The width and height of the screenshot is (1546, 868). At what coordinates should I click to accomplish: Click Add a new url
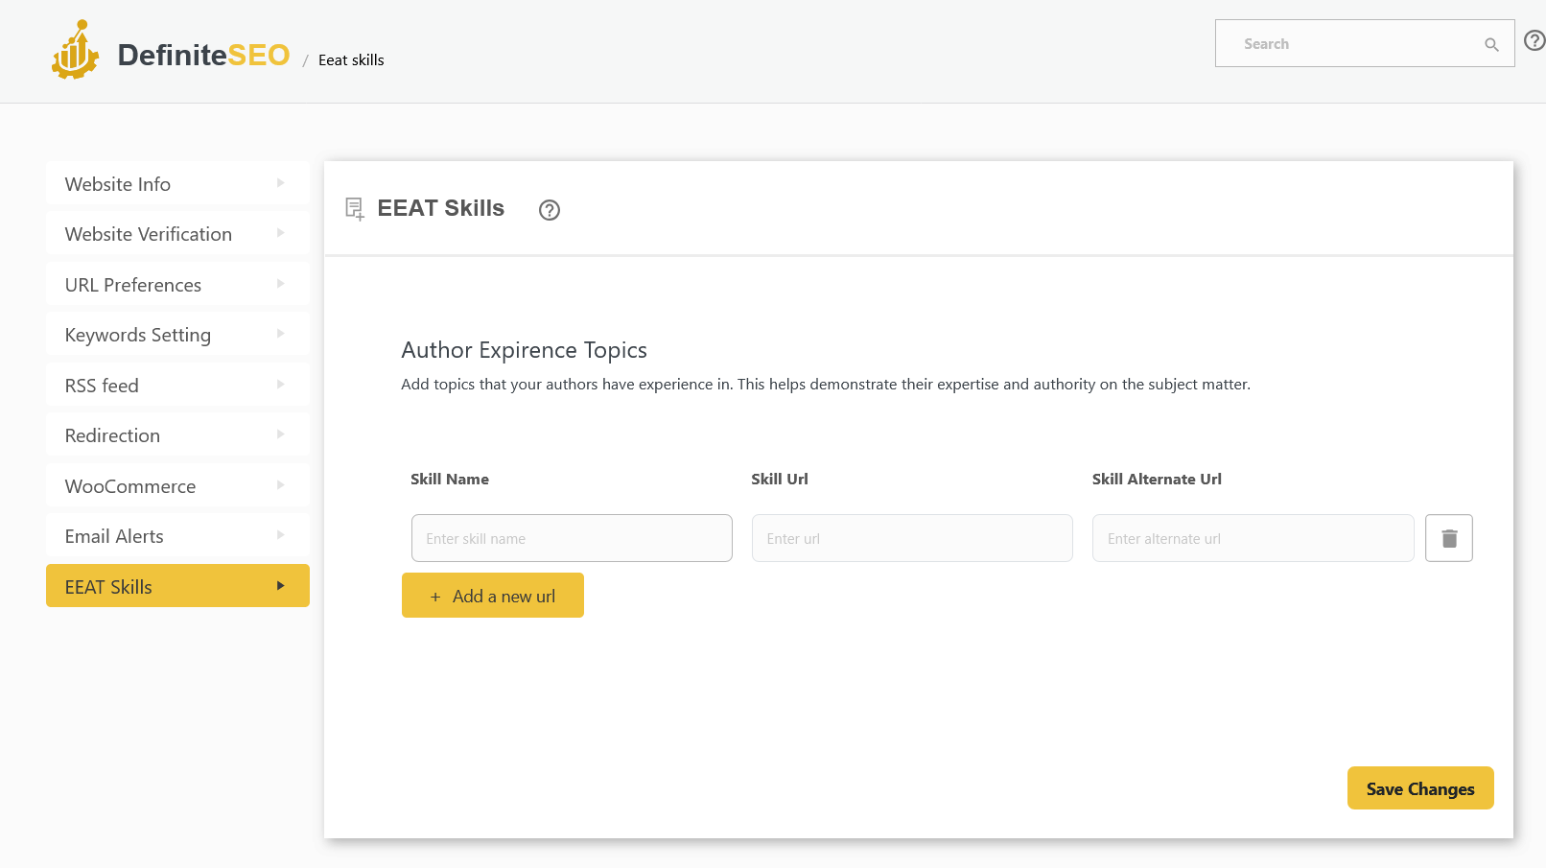click(x=492, y=595)
